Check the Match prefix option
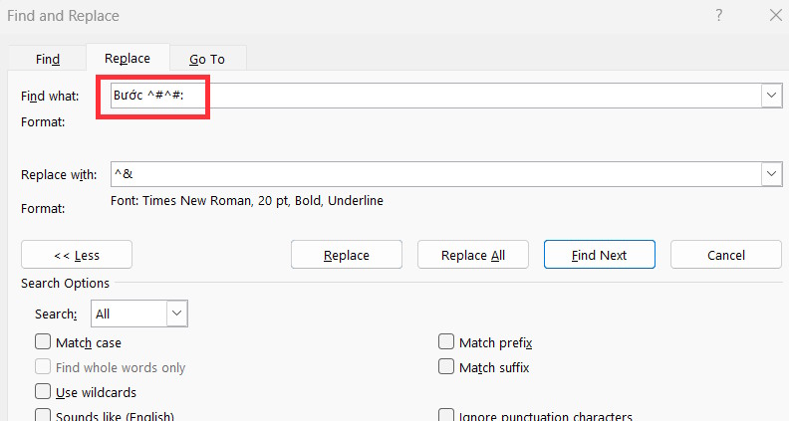The width and height of the screenshot is (789, 421). 446,342
